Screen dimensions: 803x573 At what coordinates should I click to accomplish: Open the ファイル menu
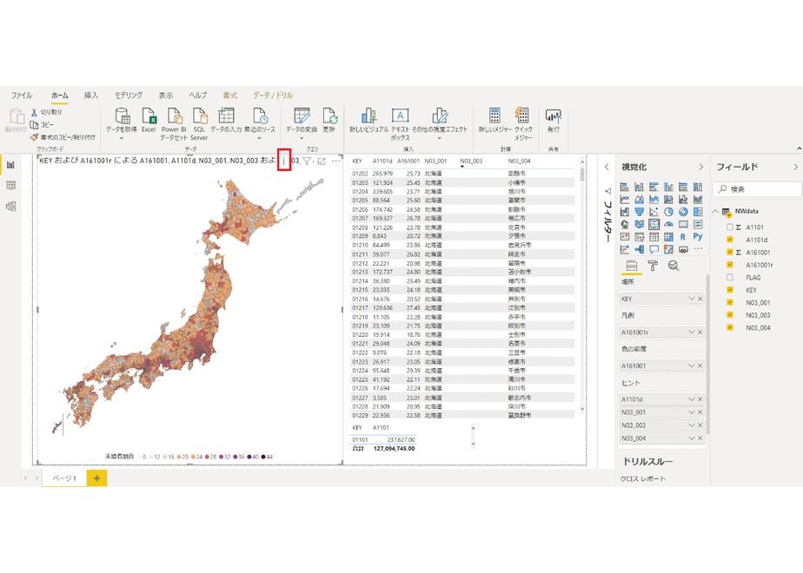point(22,95)
